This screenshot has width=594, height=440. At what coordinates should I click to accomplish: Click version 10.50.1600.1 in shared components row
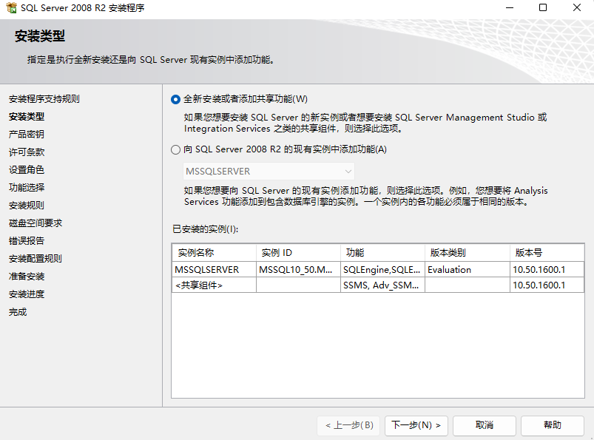(547, 285)
